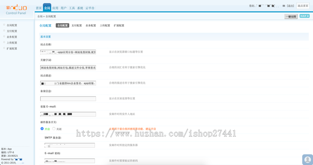
Task: Click the 站点描述 label
Action: pyautogui.click(x=46, y=75)
